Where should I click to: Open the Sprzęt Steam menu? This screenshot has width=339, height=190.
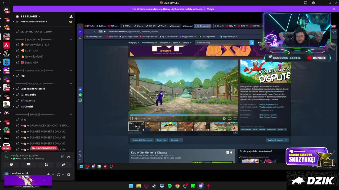[x=176, y=42]
